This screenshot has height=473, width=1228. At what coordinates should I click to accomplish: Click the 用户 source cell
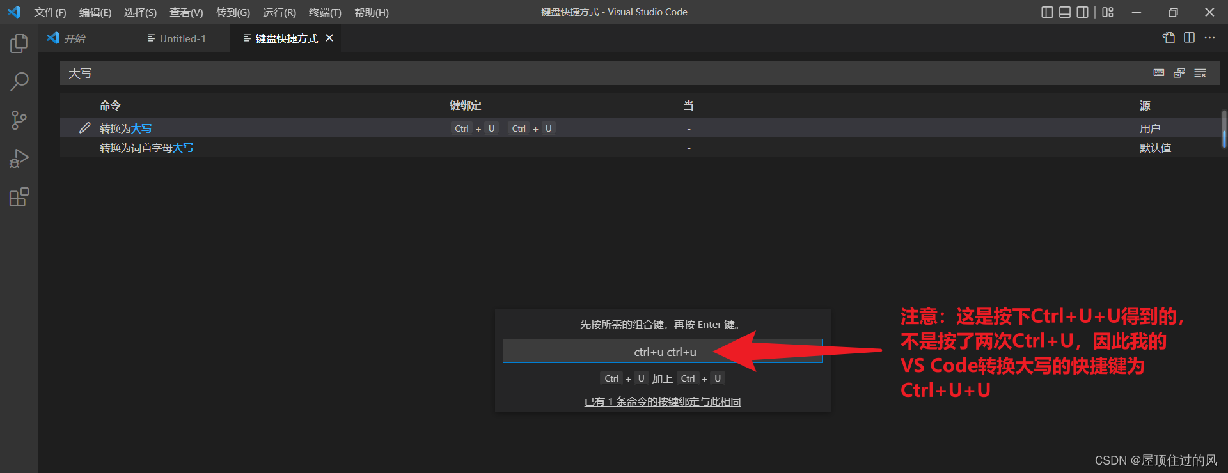[x=1150, y=128]
